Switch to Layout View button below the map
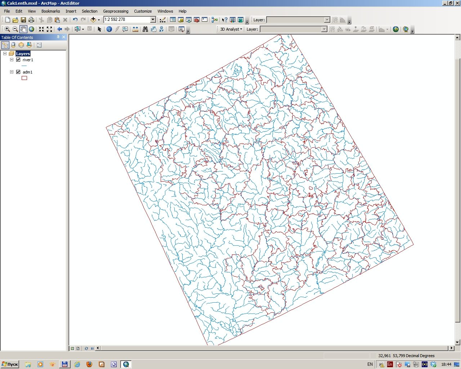 coord(78,348)
